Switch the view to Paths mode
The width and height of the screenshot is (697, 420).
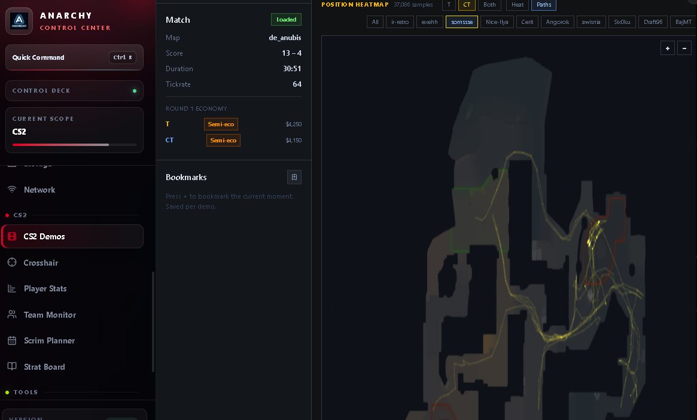(x=544, y=5)
